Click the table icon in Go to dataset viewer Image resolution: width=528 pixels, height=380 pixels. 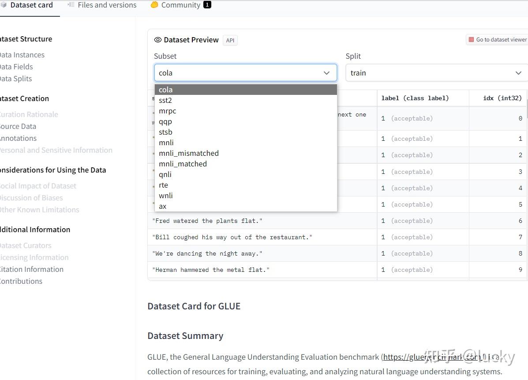tap(471, 39)
